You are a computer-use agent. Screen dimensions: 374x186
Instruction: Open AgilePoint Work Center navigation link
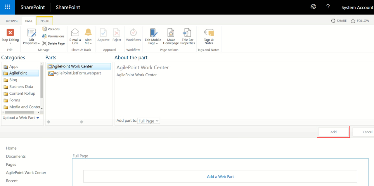tap(26, 173)
